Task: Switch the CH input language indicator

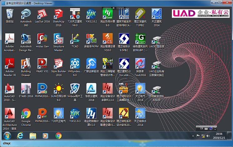Action: click(202, 128)
